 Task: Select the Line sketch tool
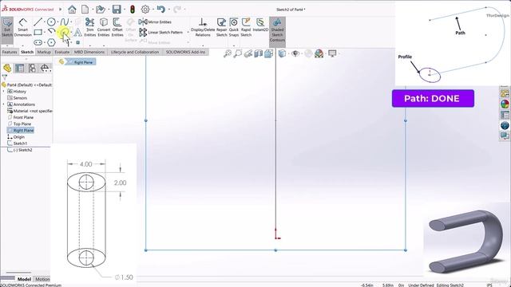[38, 22]
